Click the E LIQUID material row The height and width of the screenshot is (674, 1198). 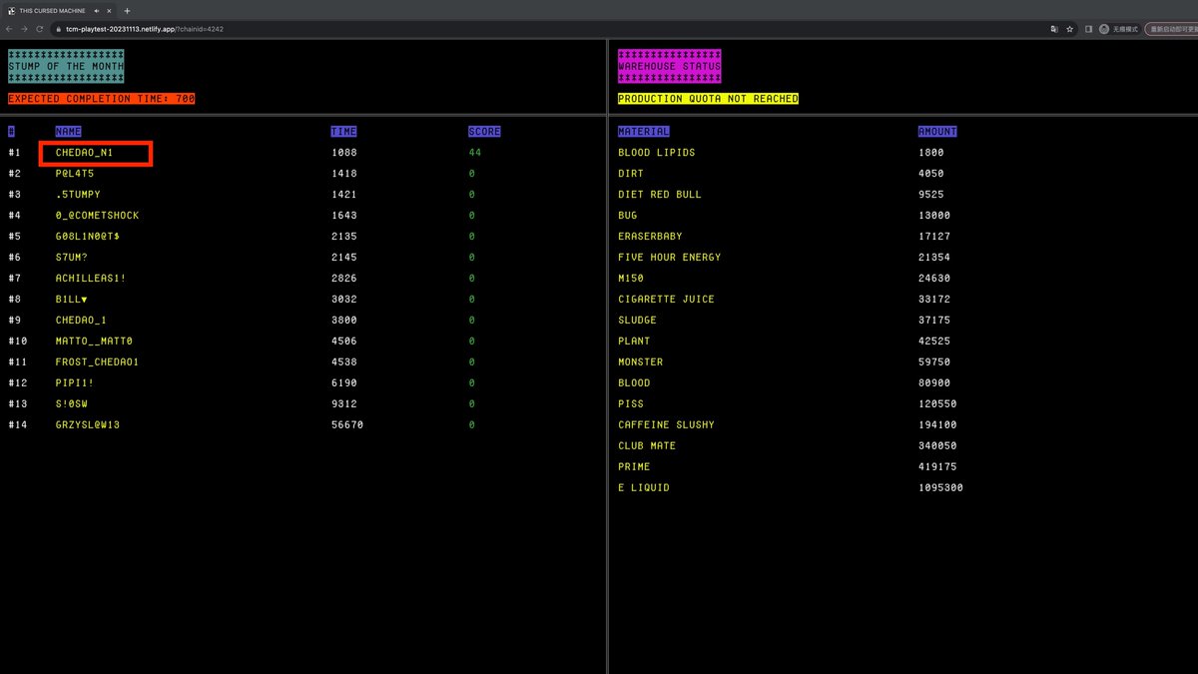[x=644, y=488]
